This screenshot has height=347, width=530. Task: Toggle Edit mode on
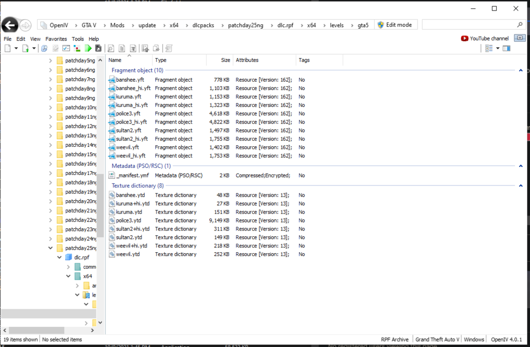pyautogui.click(x=397, y=25)
